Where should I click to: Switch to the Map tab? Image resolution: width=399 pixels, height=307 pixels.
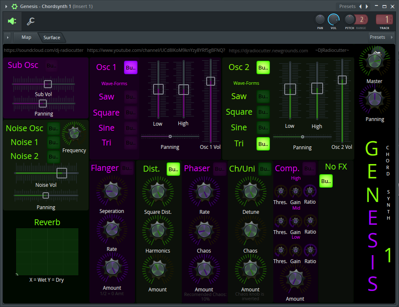pyautogui.click(x=26, y=38)
